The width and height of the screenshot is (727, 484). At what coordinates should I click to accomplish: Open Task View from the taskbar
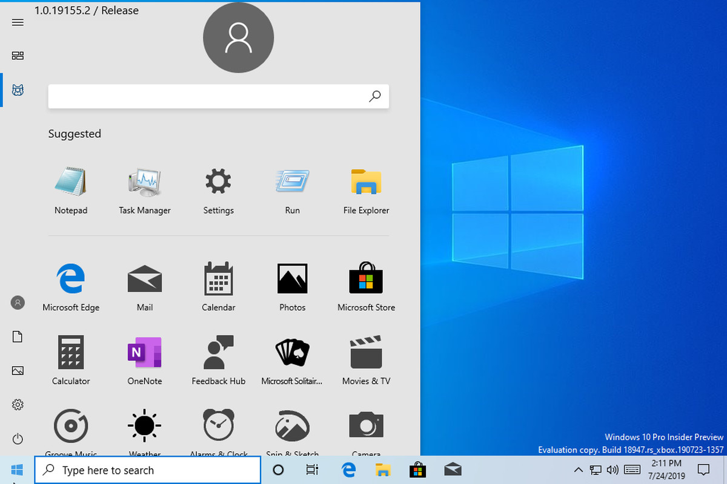coord(312,469)
